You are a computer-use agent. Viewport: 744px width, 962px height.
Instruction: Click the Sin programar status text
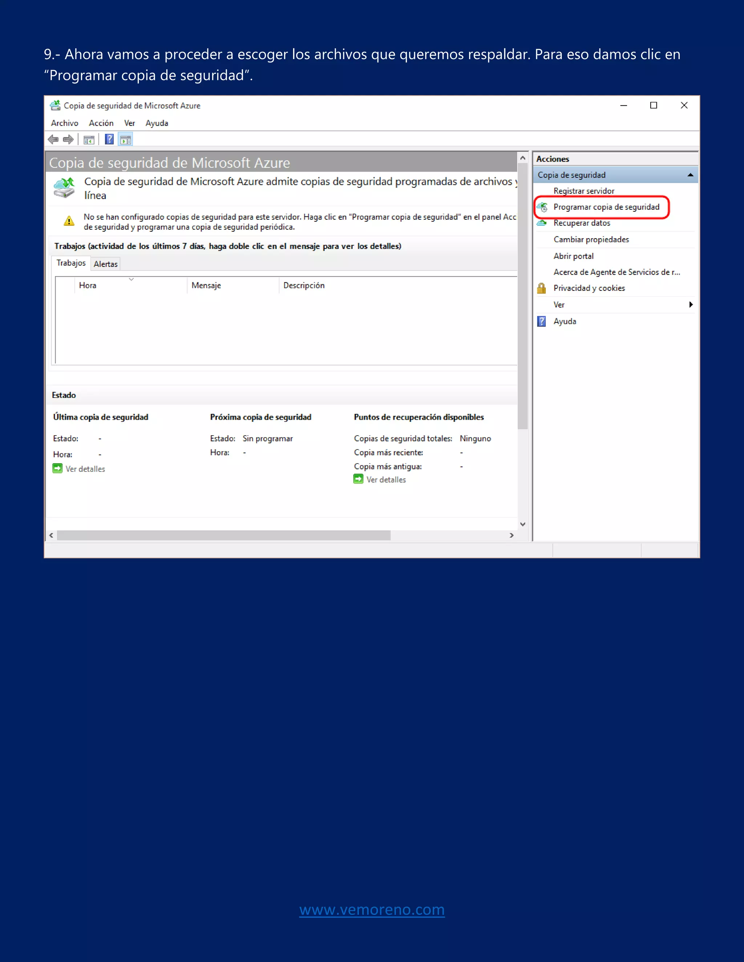[267, 439]
